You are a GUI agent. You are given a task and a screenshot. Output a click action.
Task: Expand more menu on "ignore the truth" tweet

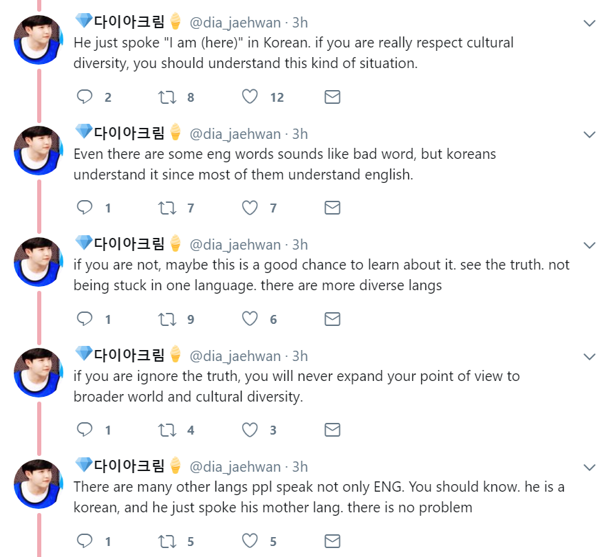click(589, 356)
